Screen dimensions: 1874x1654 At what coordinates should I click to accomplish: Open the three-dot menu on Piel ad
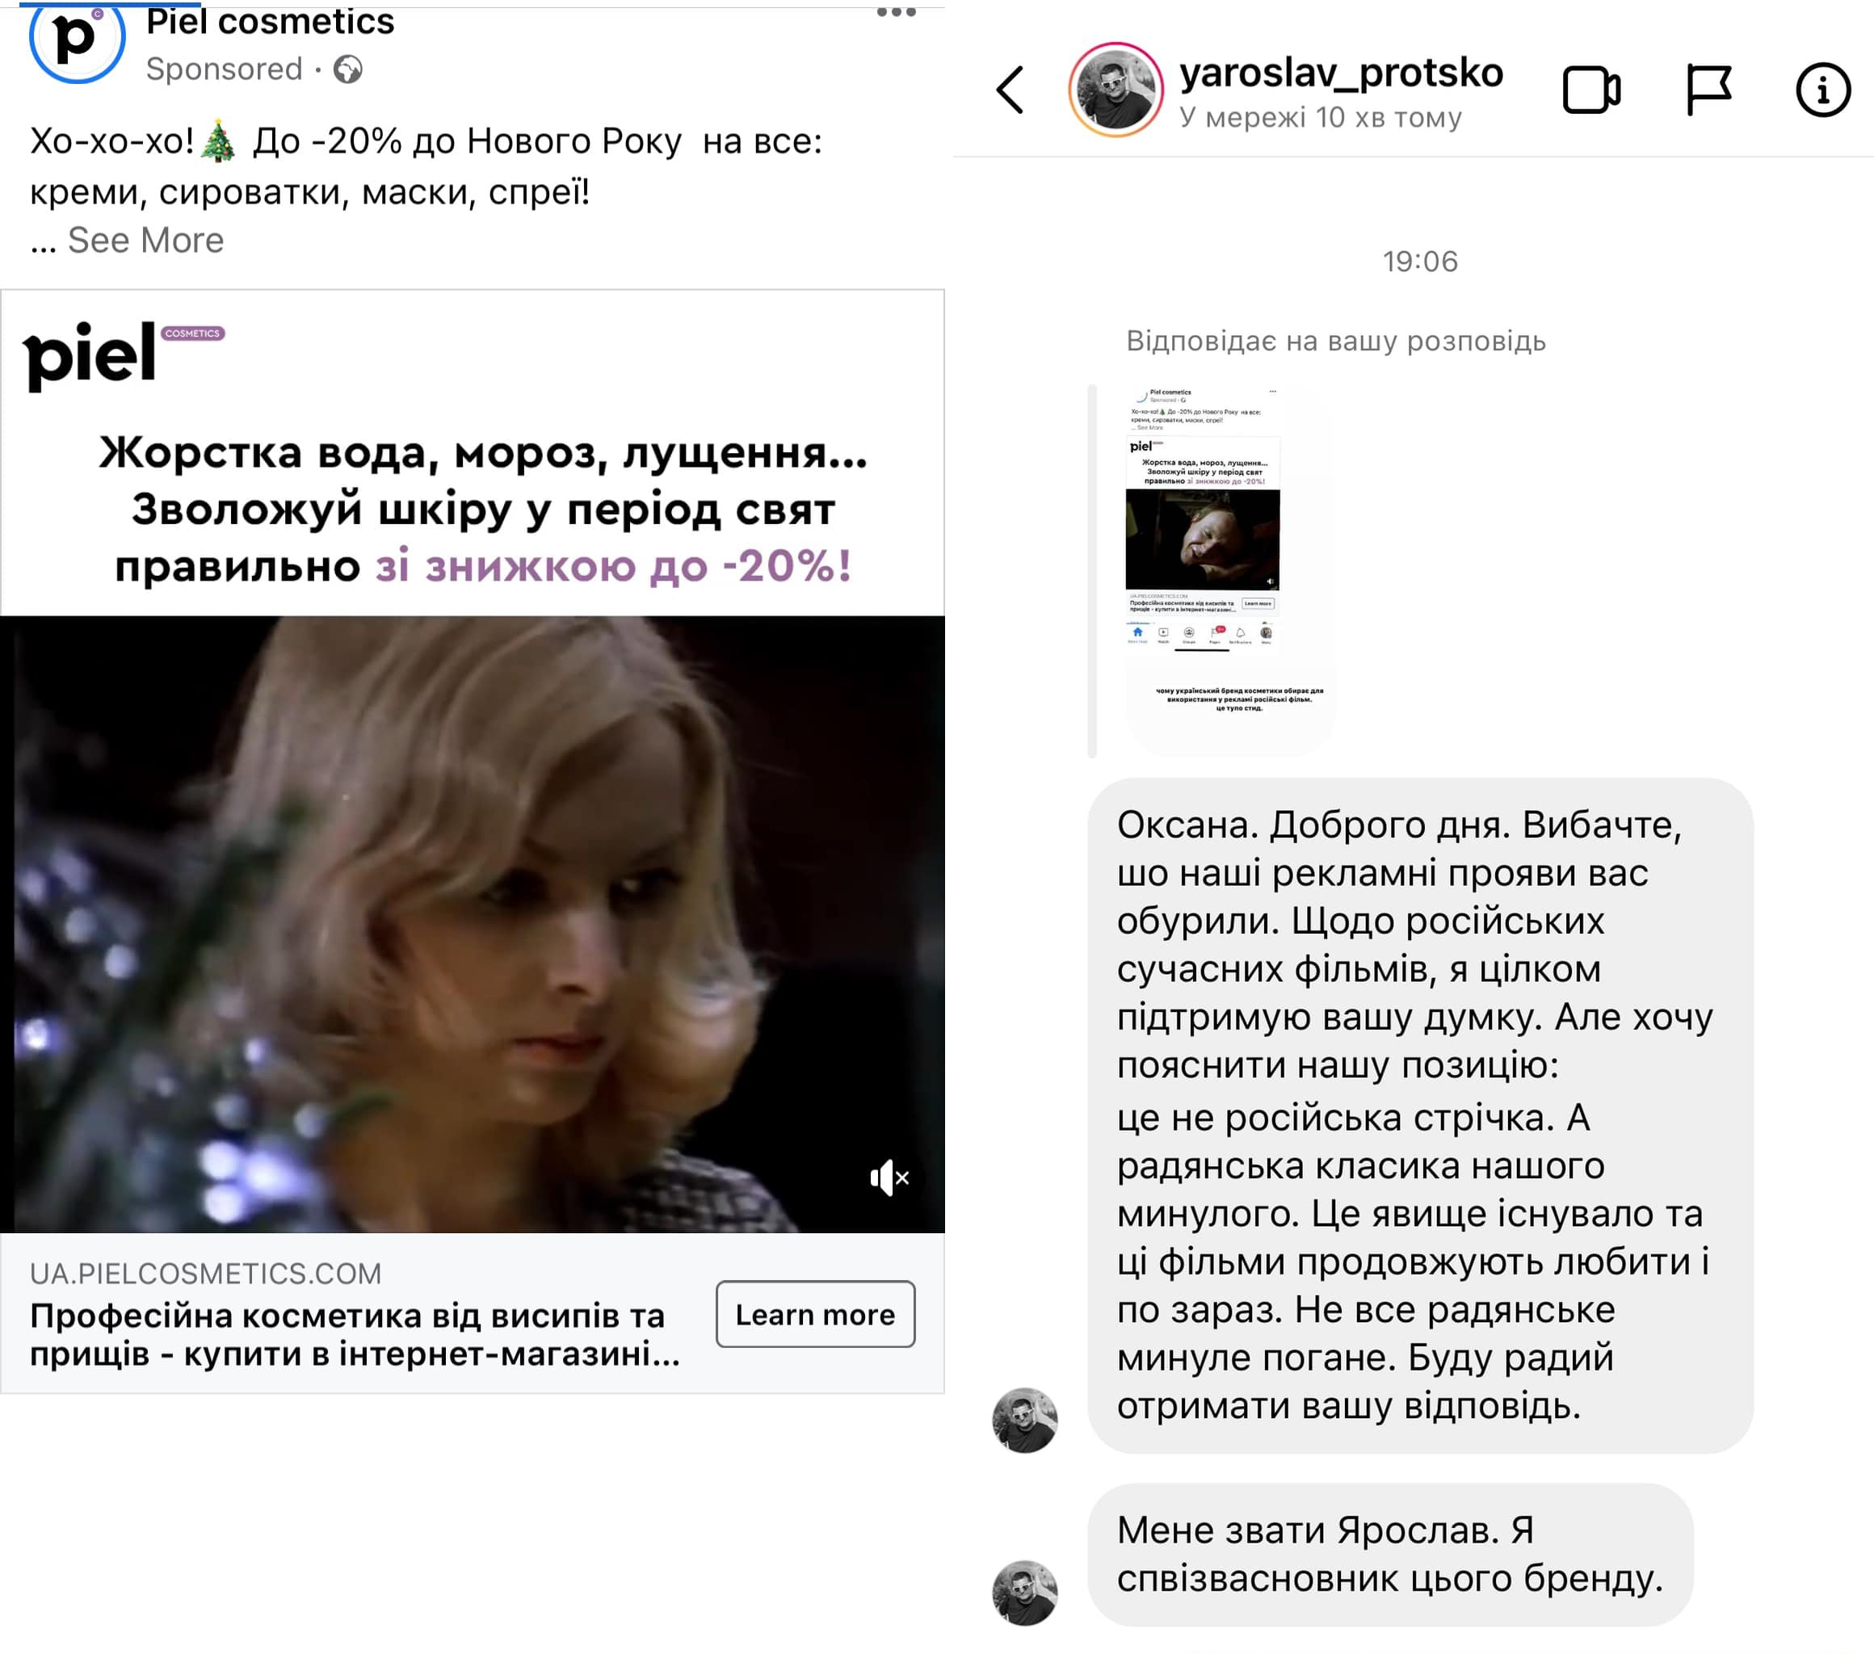(896, 13)
